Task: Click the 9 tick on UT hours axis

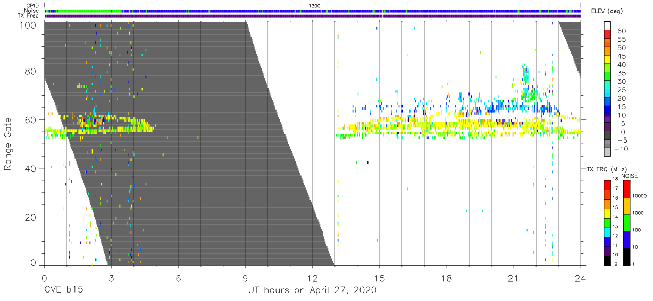Action: coord(246,278)
